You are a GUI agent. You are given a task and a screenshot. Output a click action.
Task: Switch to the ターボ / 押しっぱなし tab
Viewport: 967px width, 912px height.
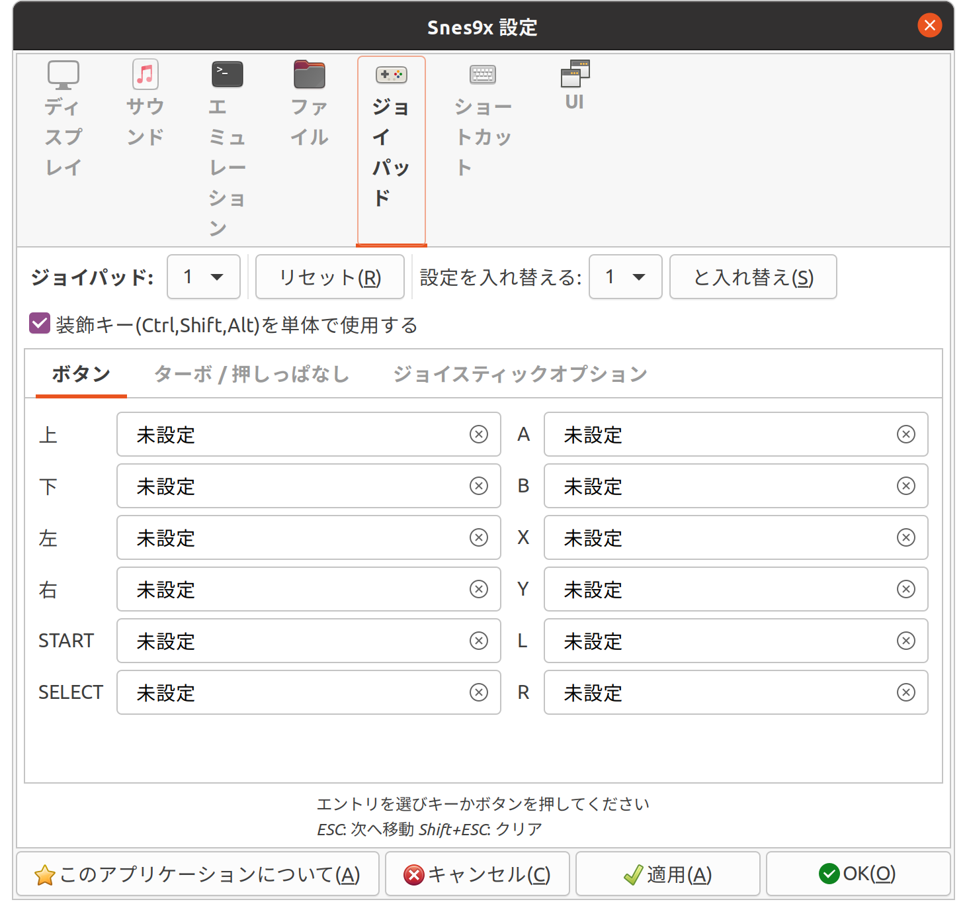click(x=251, y=374)
